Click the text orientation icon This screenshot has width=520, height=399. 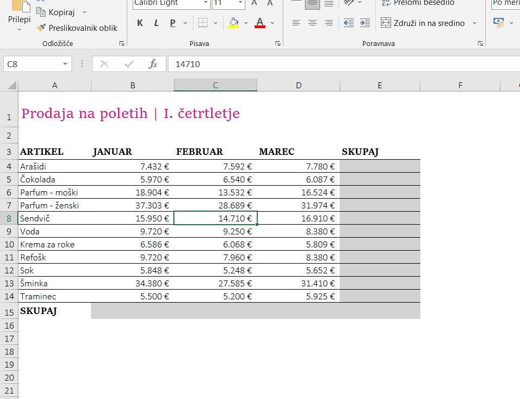tap(348, 3)
